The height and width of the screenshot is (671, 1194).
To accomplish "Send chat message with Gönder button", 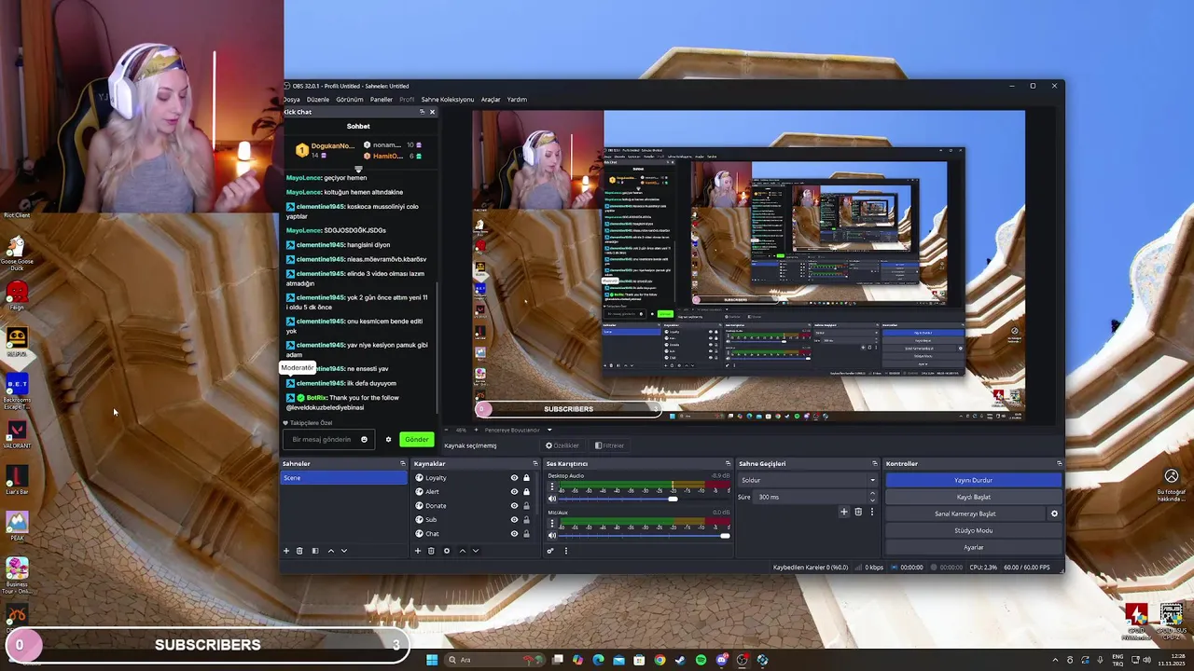I will point(417,440).
